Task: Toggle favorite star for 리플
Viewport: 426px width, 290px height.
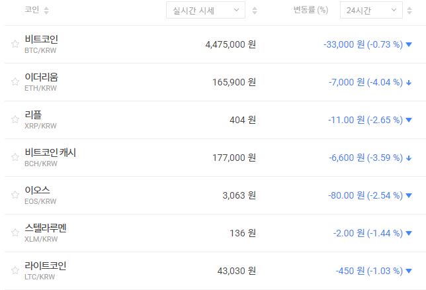Action: (15, 120)
